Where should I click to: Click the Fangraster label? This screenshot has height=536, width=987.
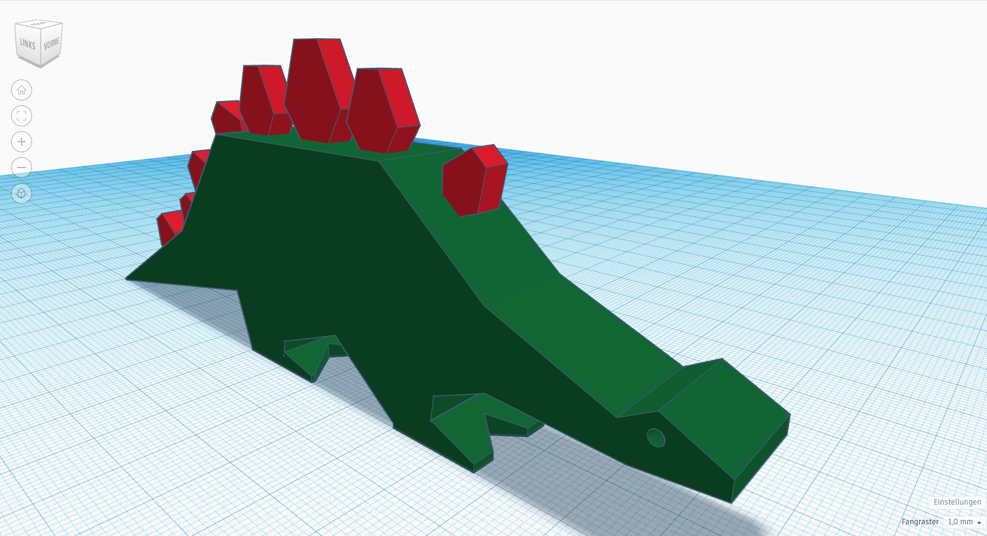click(x=920, y=522)
